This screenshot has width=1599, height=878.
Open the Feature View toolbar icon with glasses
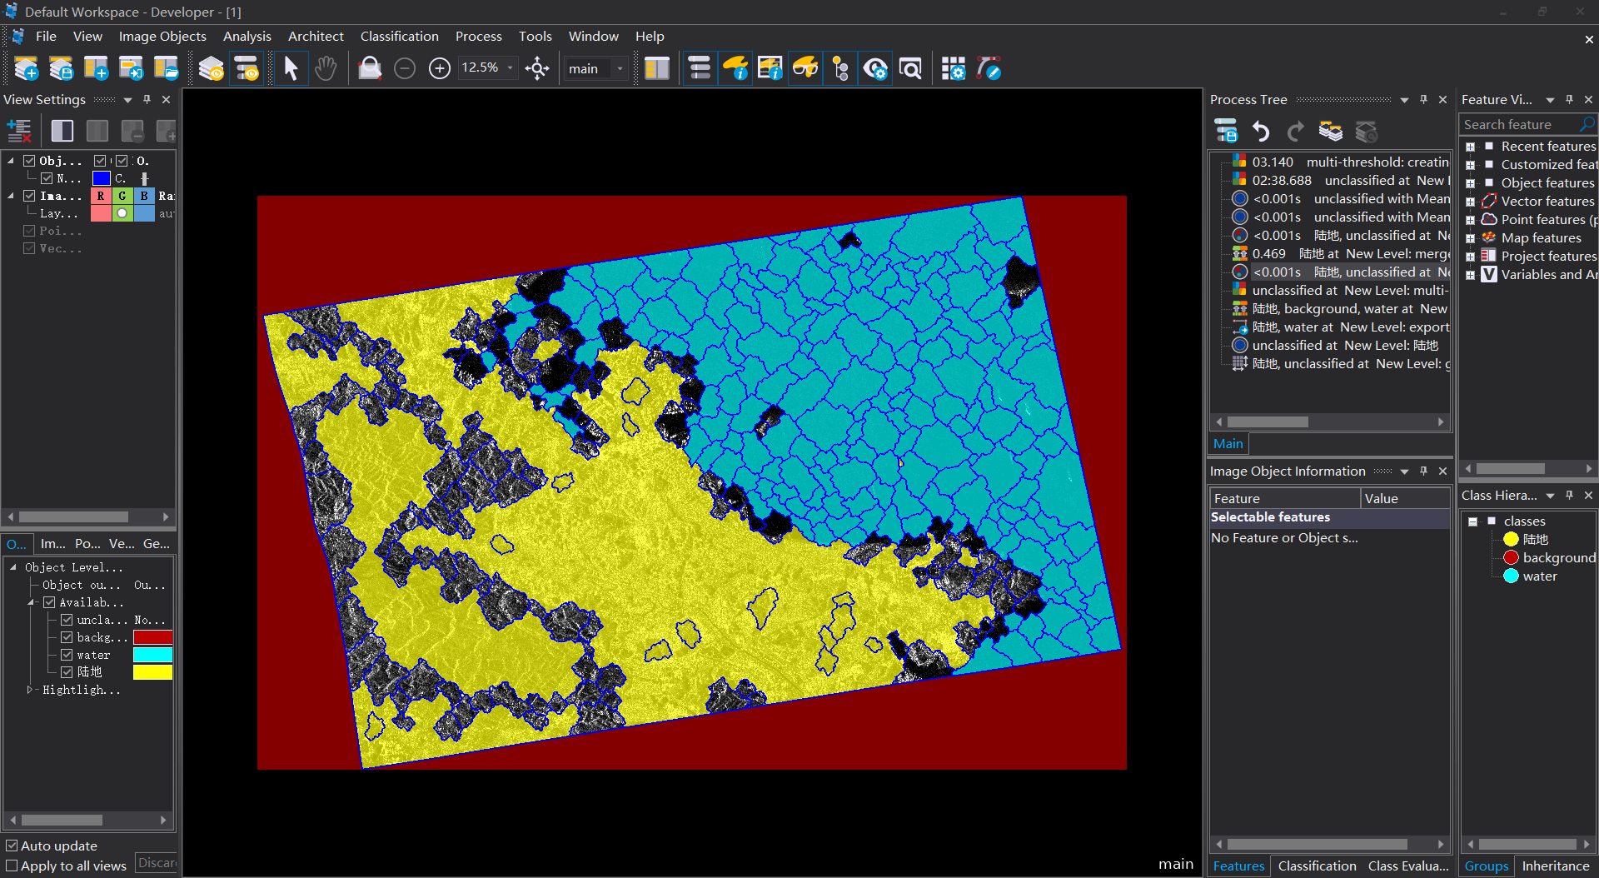click(x=804, y=68)
